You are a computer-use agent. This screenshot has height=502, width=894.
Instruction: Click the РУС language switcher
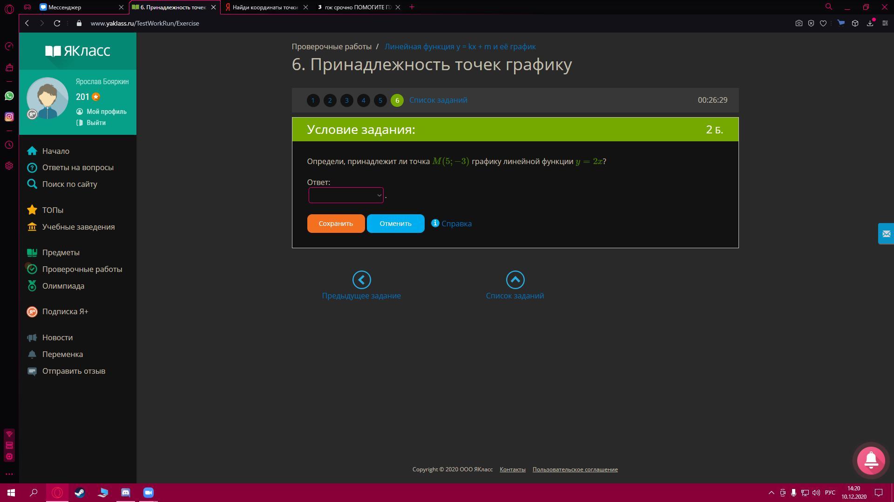pos(830,493)
